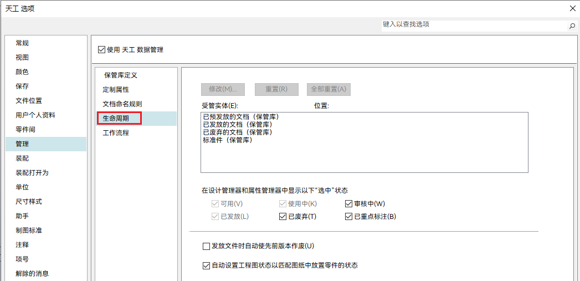Uncheck the 审核中(W) checkbox
This screenshot has height=281, width=580.
pyautogui.click(x=349, y=204)
